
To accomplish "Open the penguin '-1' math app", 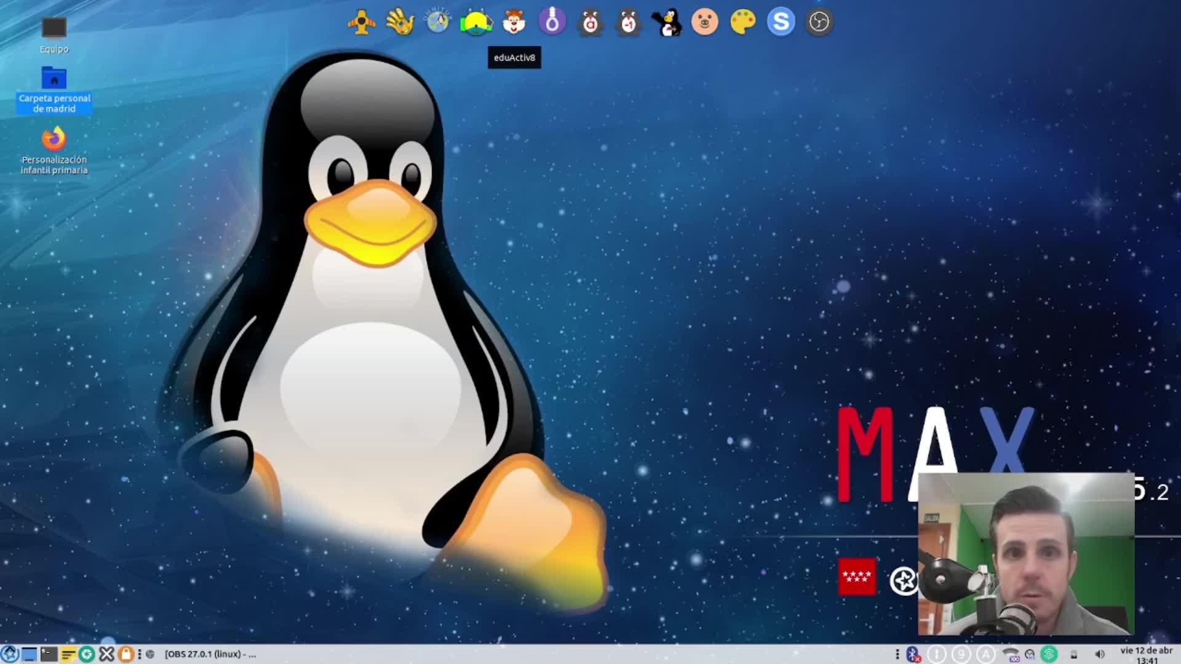I will tap(629, 23).
